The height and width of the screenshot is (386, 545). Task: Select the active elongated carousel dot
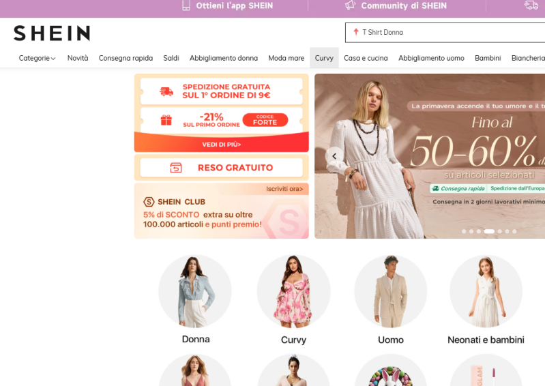[x=489, y=231]
